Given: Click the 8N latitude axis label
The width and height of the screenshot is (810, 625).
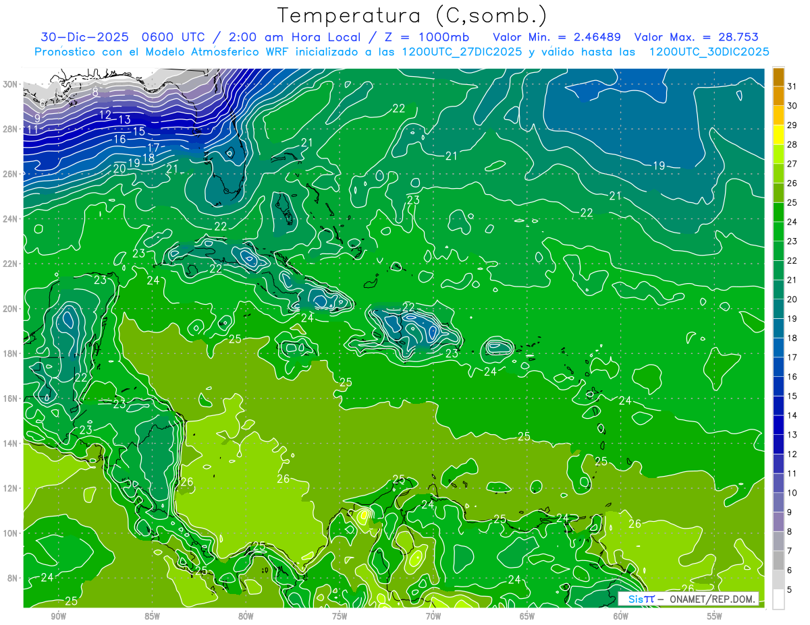Looking at the screenshot, I should [x=13, y=578].
